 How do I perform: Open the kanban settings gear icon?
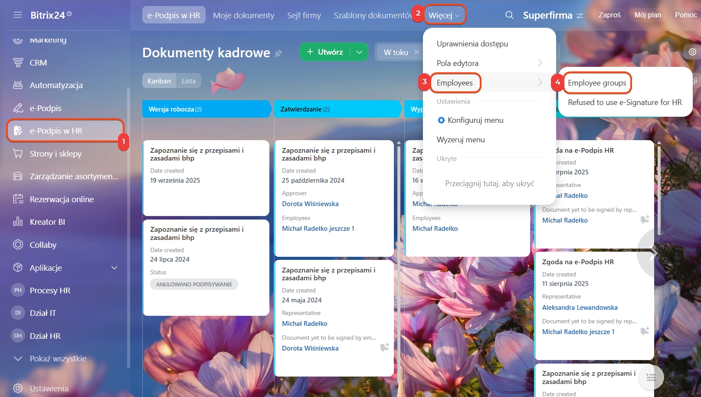692,52
